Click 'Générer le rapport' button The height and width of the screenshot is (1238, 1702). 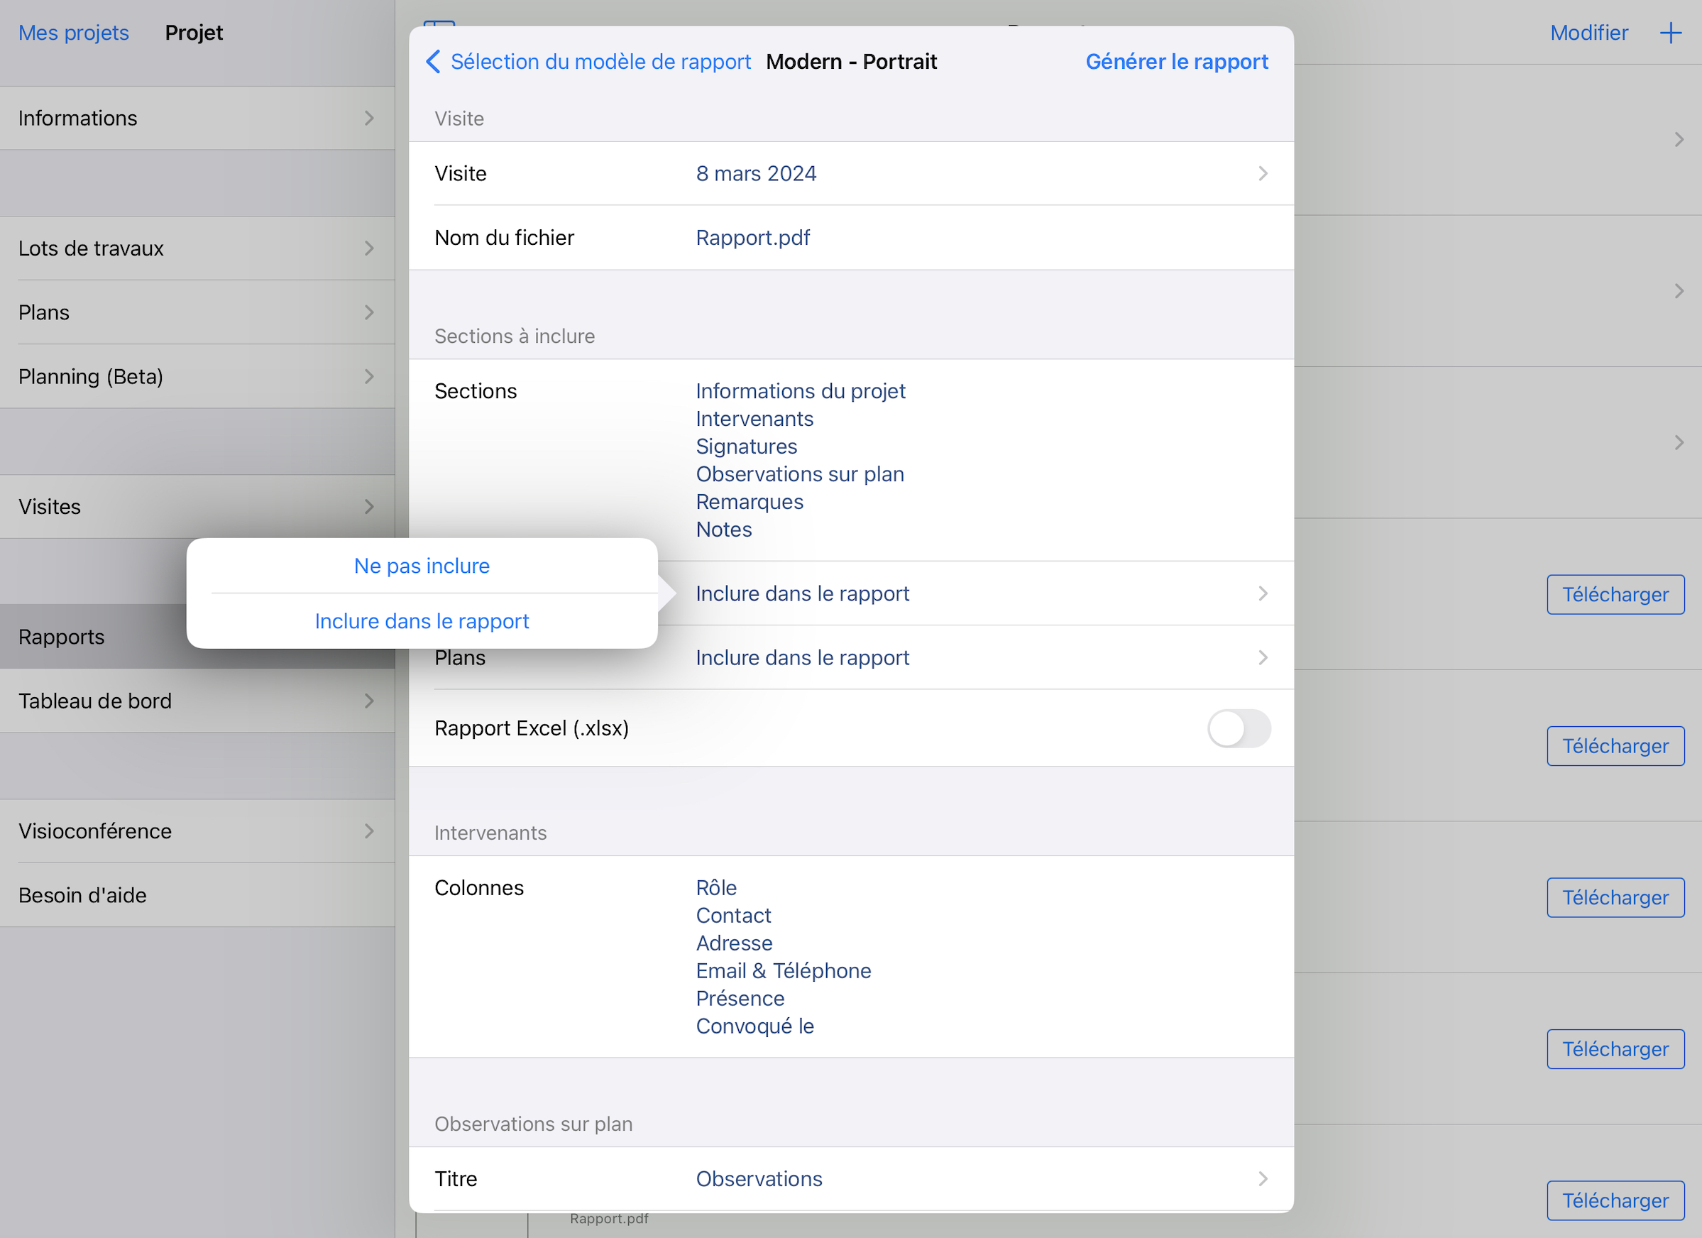pyautogui.click(x=1176, y=62)
